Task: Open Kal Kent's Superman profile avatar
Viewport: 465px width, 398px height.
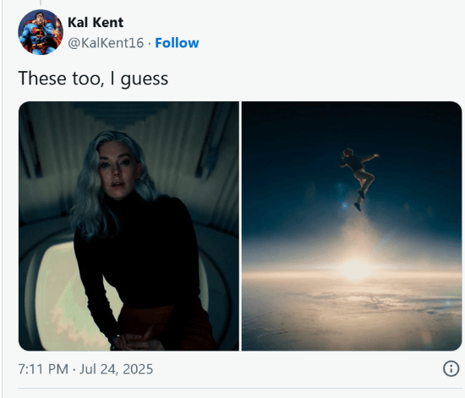Action: (x=41, y=32)
